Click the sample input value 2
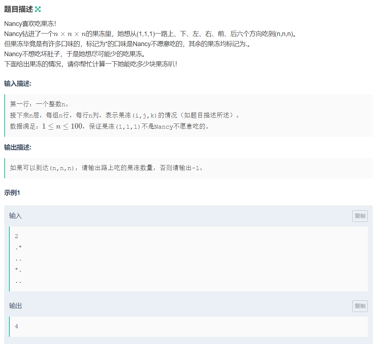Viewport: 375px width, 344px height. pyautogui.click(x=17, y=236)
